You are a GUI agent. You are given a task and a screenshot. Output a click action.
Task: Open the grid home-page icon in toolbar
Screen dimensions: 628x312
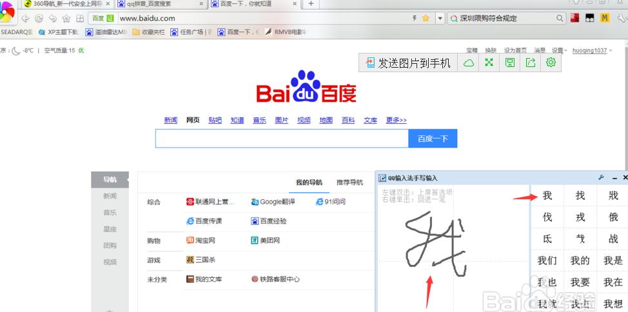click(80, 19)
